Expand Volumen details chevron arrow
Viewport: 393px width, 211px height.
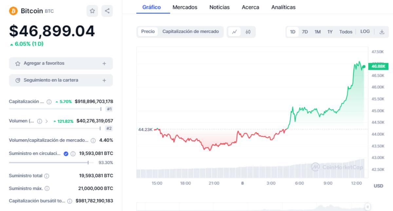coord(47,121)
